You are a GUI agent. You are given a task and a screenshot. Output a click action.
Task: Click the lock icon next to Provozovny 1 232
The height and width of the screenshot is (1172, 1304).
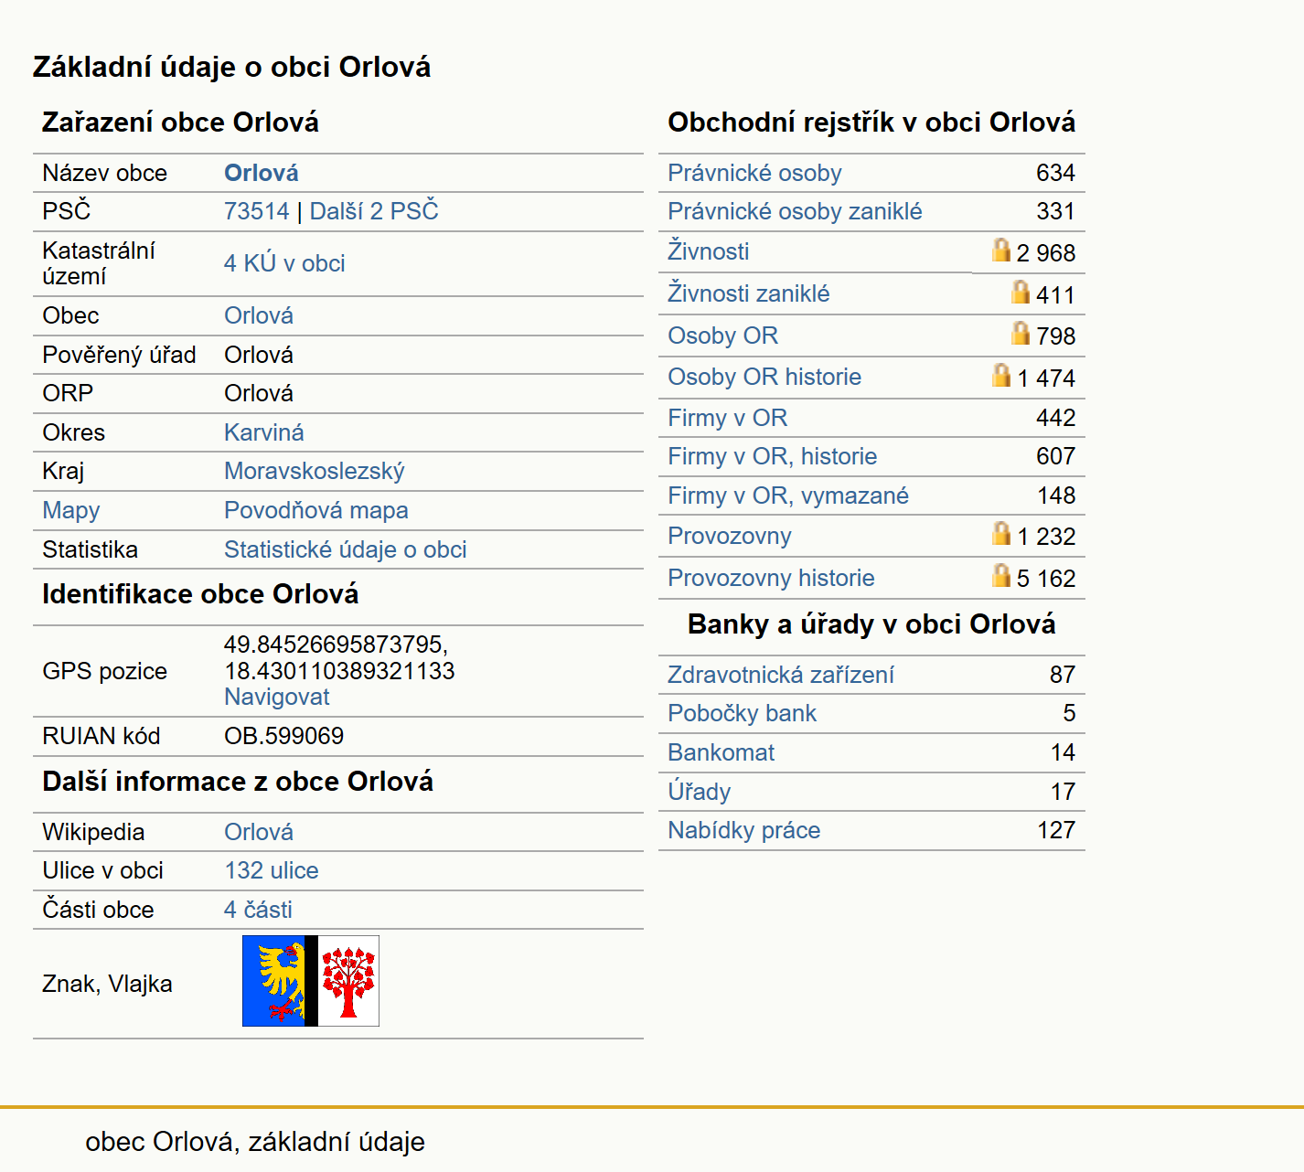tap(1001, 533)
